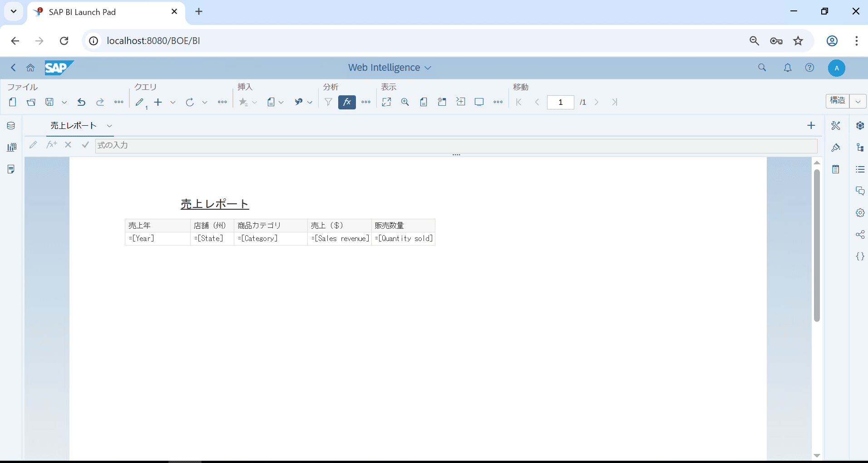Click the notifications bell icon
The width and height of the screenshot is (868, 463).
pyautogui.click(x=788, y=68)
